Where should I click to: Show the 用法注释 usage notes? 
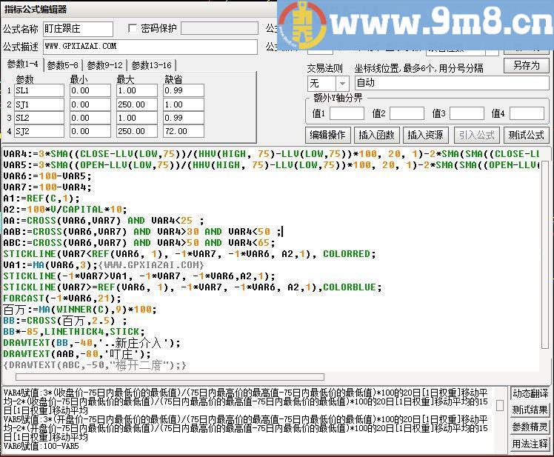click(x=530, y=444)
